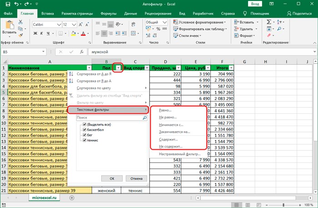The height and width of the screenshot is (208, 318).
Task: Click the fill color bucket icon
Action: [74, 33]
